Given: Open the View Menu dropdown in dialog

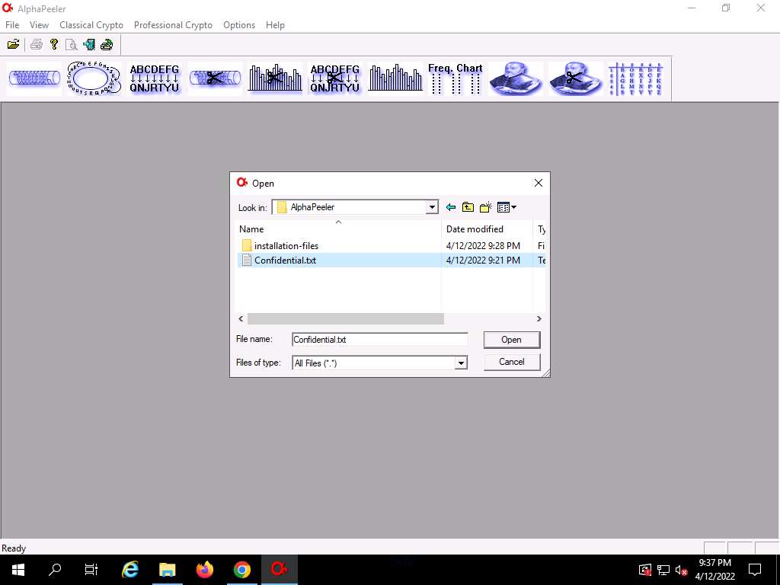Looking at the screenshot, I should 507,207.
